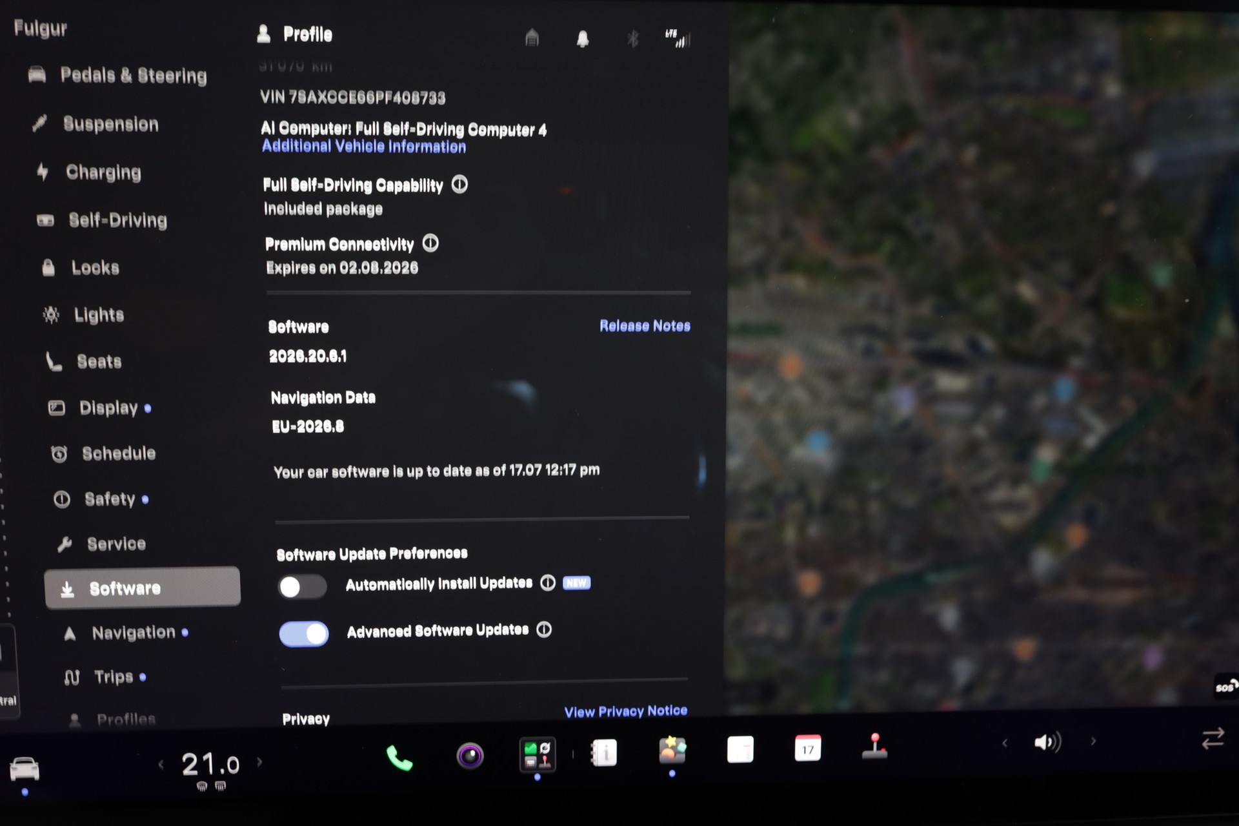Image resolution: width=1239 pixels, height=826 pixels.
Task: Open Schedule settings
Action: click(x=103, y=453)
